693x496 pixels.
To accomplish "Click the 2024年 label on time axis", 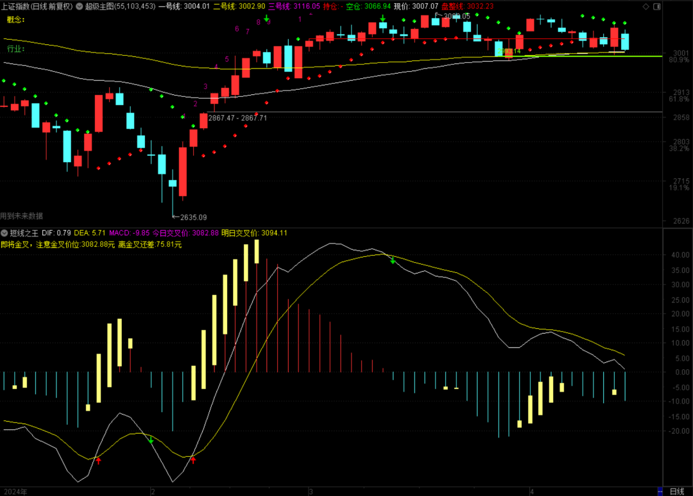I will tap(15, 492).
